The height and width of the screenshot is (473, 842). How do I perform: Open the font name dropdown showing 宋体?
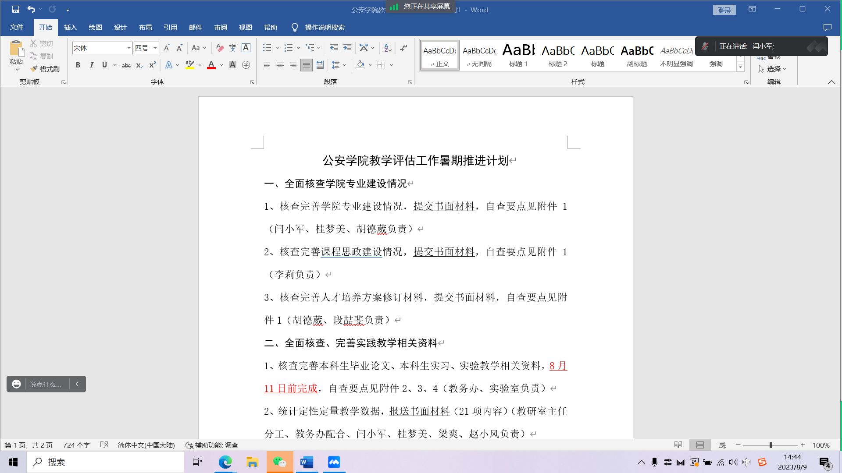click(x=128, y=48)
